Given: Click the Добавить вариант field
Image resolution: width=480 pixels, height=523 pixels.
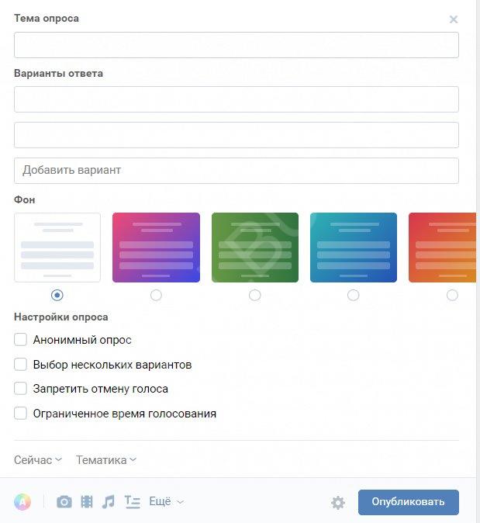Looking at the screenshot, I should pyautogui.click(x=237, y=171).
